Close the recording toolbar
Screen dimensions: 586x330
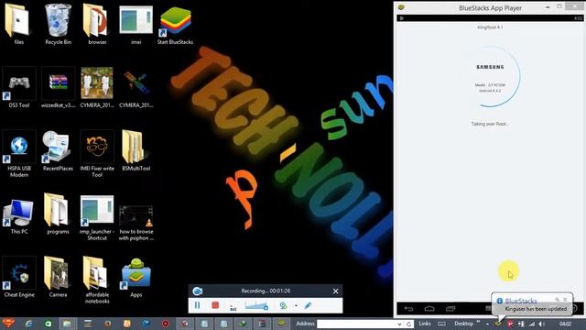335,291
